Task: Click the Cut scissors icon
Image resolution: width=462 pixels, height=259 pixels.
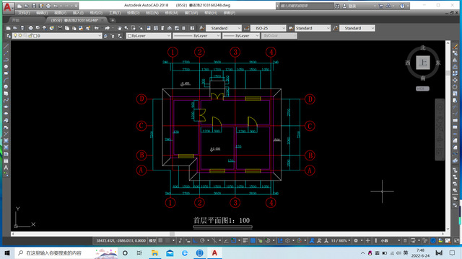Action: pyautogui.click(x=60, y=28)
